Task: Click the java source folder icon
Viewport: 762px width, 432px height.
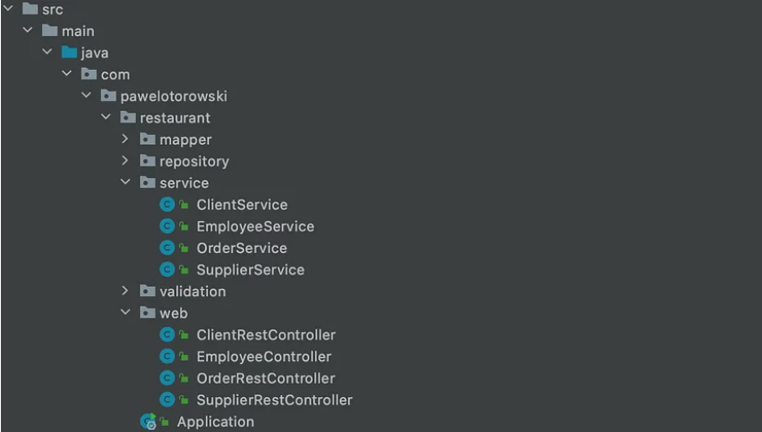Action: (x=69, y=53)
